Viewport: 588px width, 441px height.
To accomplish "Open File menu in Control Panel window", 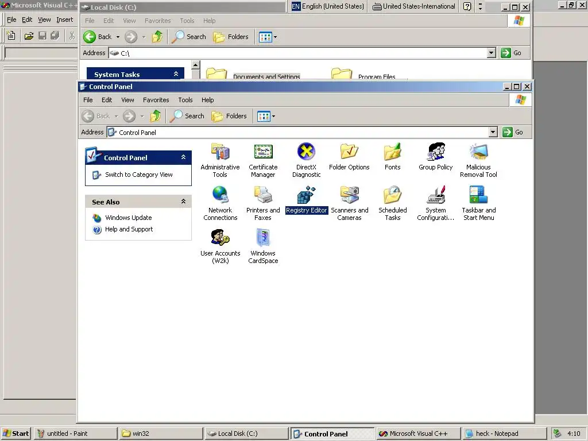I will tap(88, 100).
